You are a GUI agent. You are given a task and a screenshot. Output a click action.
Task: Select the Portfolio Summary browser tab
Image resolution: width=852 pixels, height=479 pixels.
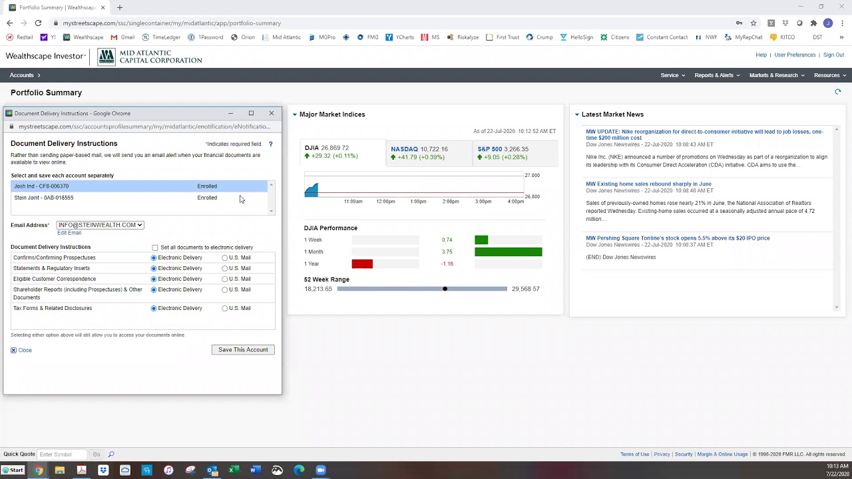coord(57,7)
